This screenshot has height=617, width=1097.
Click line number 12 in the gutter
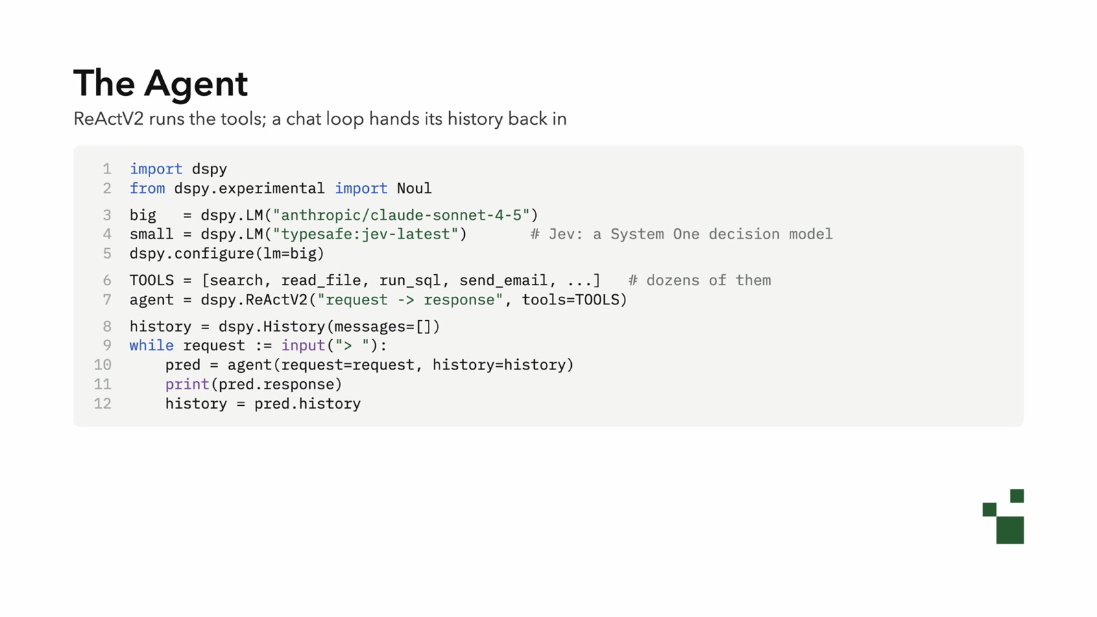point(102,404)
